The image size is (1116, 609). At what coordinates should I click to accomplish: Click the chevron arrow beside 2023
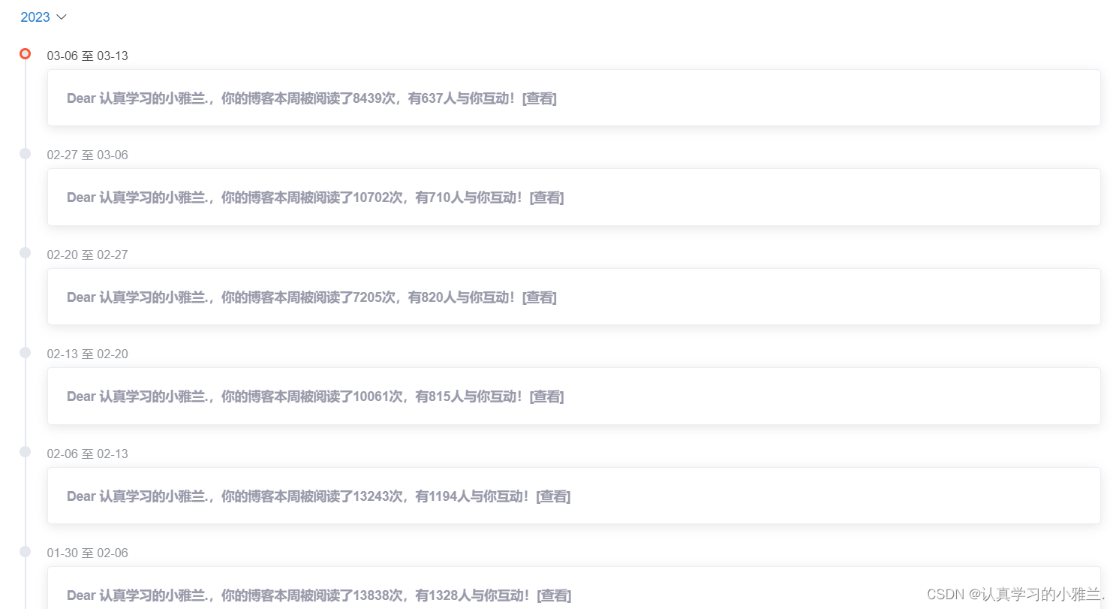(x=62, y=17)
